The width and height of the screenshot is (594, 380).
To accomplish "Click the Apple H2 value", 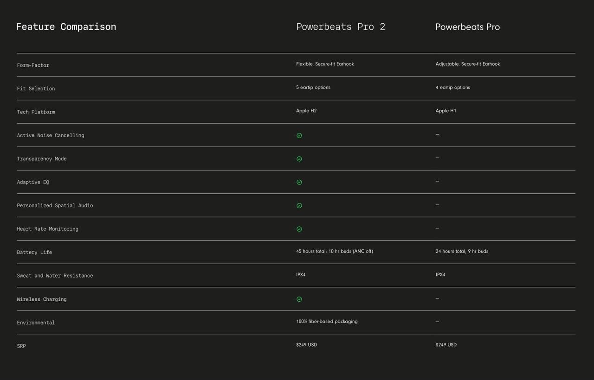I will pyautogui.click(x=306, y=111).
